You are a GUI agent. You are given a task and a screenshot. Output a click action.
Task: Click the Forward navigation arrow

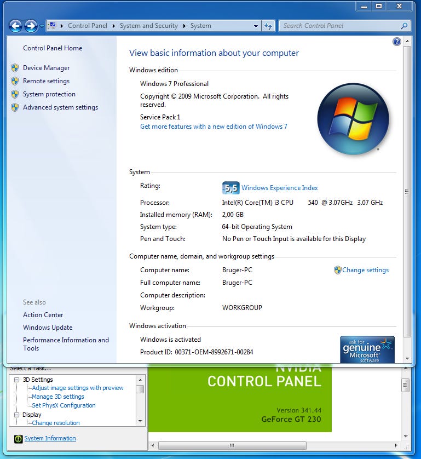[x=31, y=26]
